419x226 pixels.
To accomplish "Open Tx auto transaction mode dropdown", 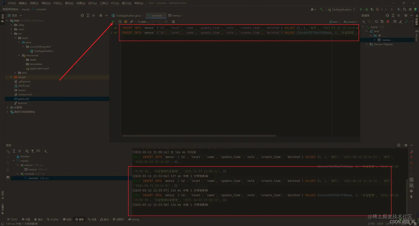I will [143, 22].
